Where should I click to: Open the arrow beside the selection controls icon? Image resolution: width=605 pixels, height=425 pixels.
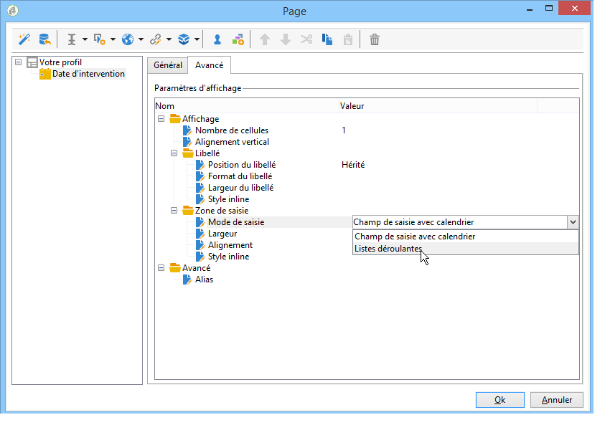[113, 39]
